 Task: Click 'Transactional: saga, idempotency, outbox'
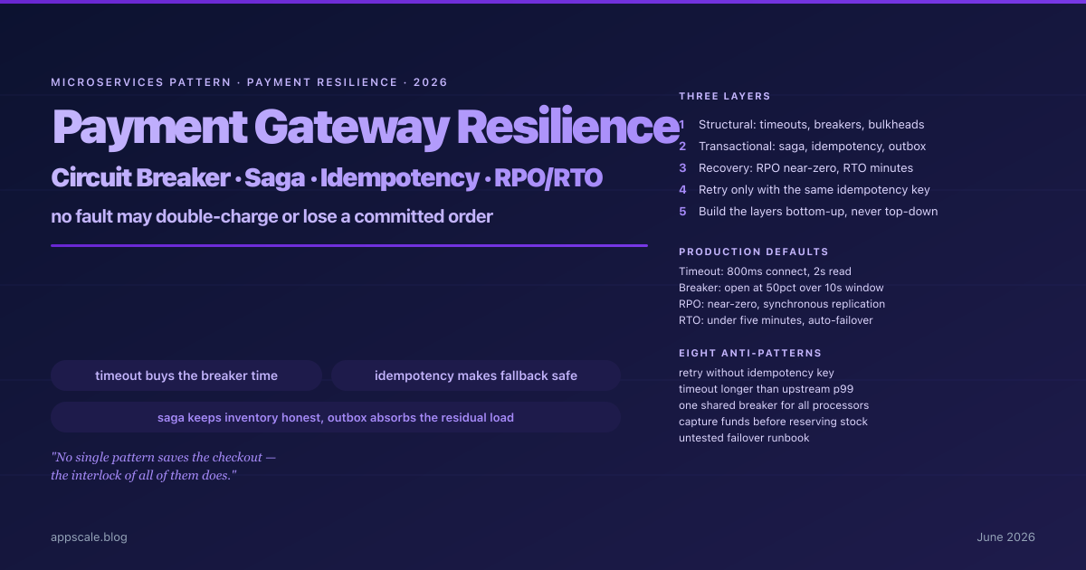coord(813,147)
